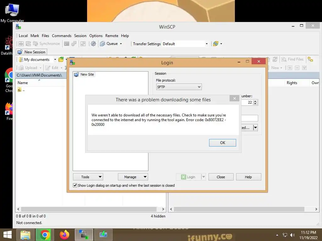The image size is (322, 241).
Task: Open the Commands menu
Action: pyautogui.click(x=62, y=36)
